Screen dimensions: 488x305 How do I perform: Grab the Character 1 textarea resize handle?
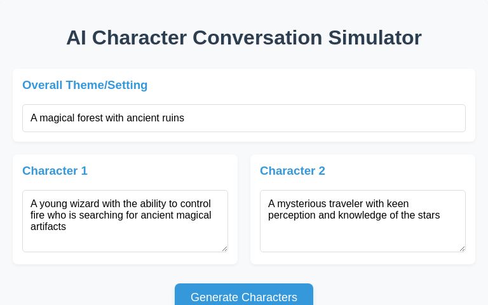[224, 248]
